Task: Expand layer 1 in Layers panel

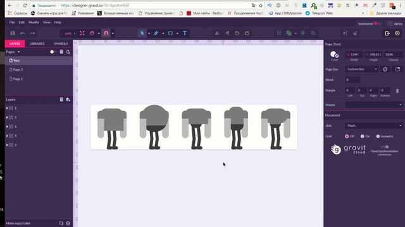Action: pyautogui.click(x=7, y=108)
